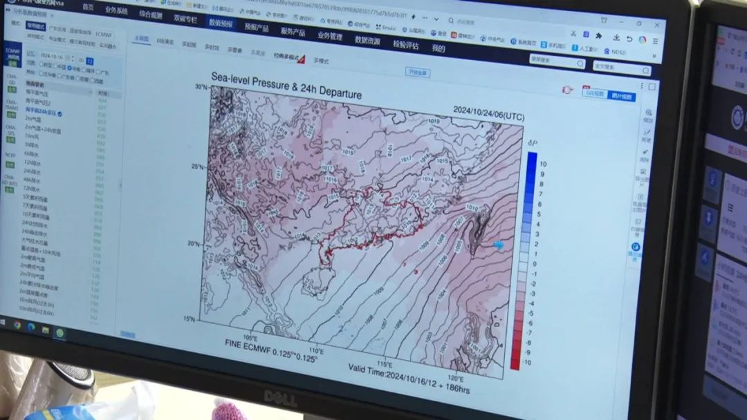
Task: Open the date calendar picker icon
Action: 67,57
